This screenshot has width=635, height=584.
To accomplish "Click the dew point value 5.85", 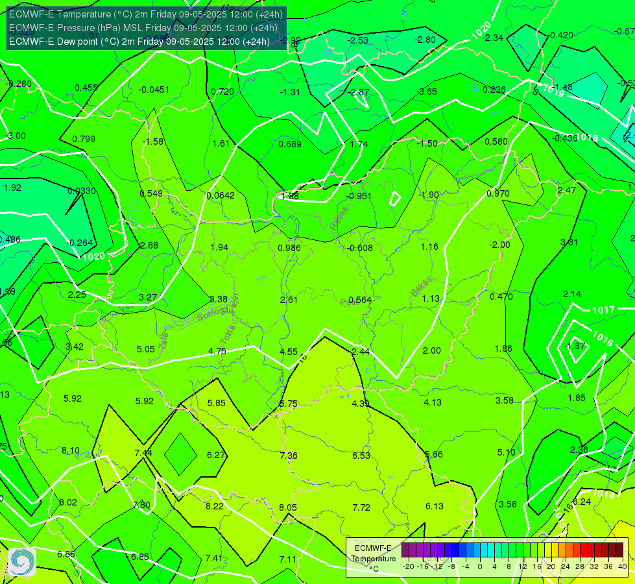I will point(216,403).
